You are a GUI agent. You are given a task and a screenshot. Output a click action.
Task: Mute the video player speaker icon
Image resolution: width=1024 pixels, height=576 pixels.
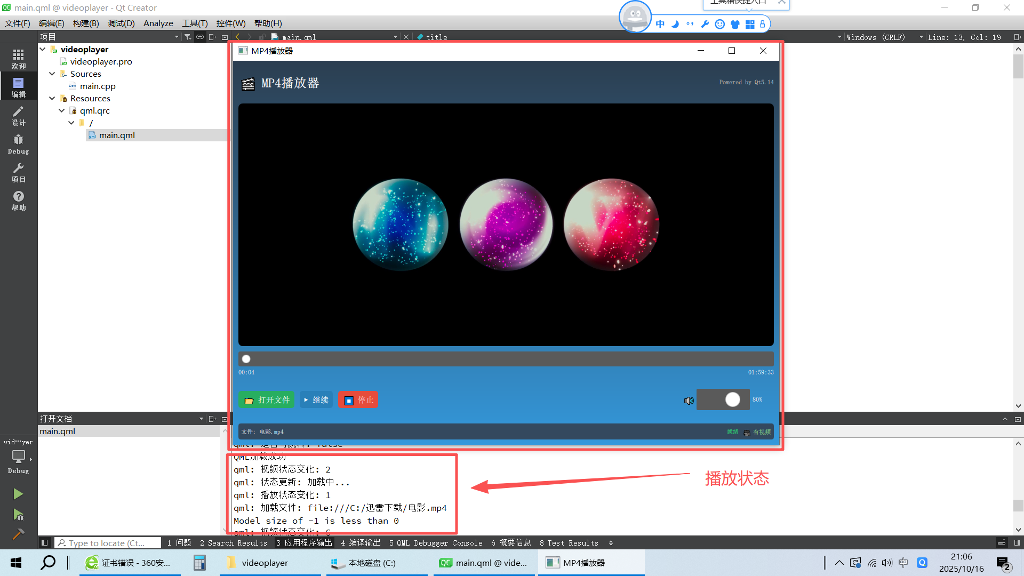[x=689, y=401]
